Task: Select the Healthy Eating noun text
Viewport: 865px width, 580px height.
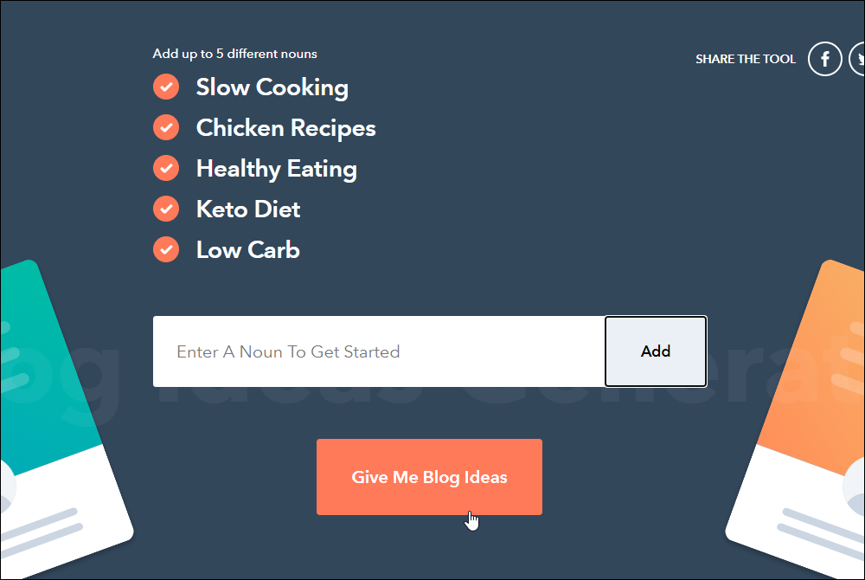Action: (277, 169)
